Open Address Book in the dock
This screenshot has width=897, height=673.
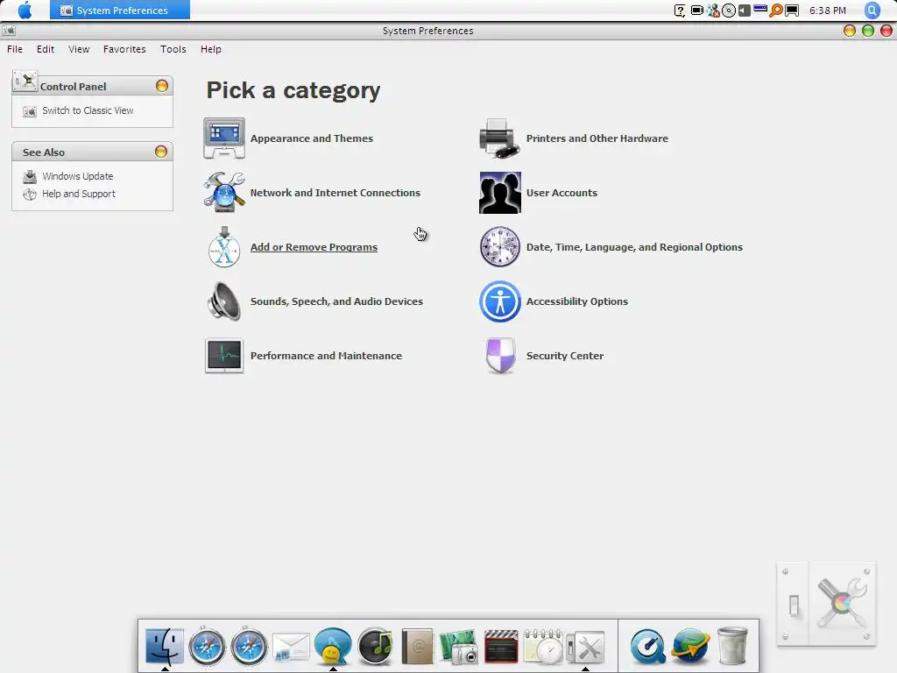pos(417,647)
